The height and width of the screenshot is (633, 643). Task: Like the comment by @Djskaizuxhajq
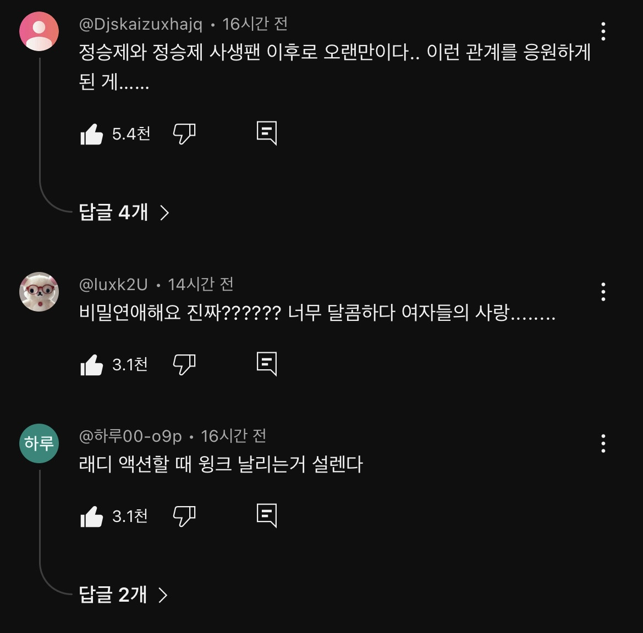click(92, 134)
